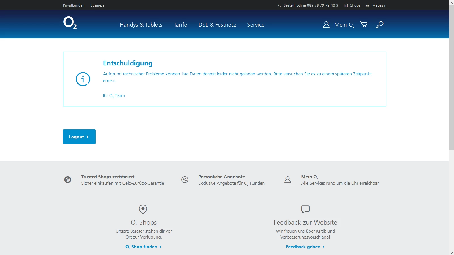The image size is (454, 255).
Task: Click the search magnifier icon
Action: pos(380,25)
